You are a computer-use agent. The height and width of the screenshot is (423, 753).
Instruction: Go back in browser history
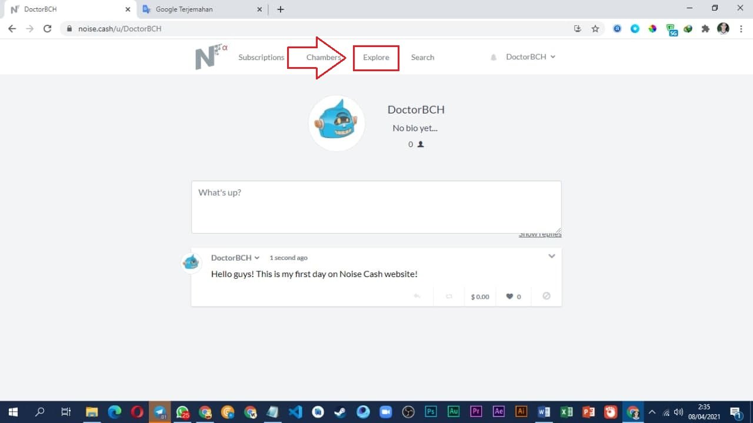coord(12,28)
